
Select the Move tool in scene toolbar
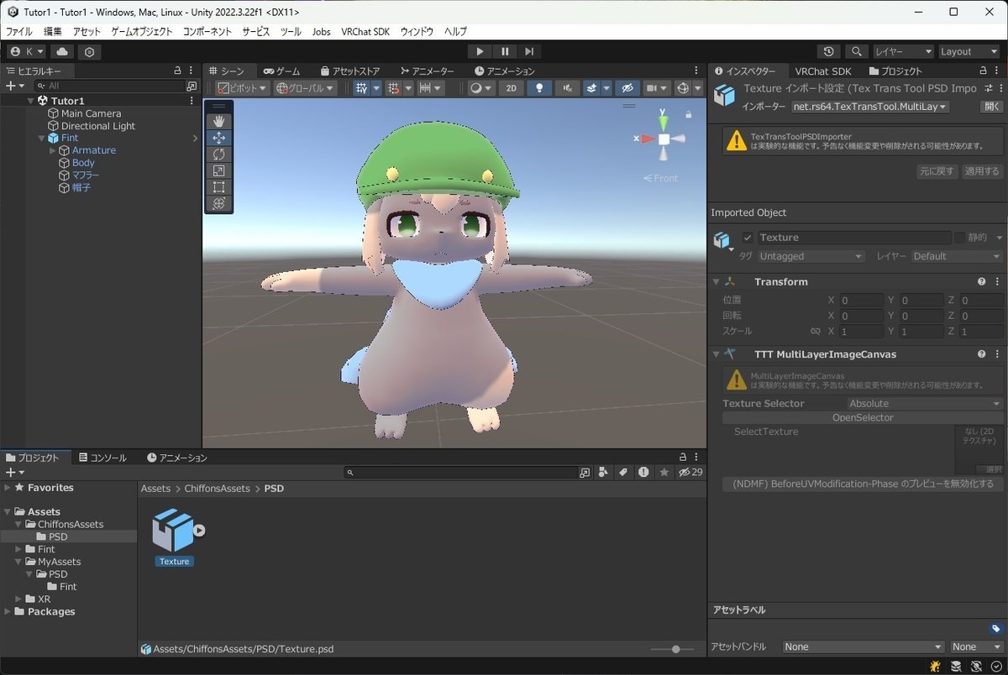pos(218,138)
